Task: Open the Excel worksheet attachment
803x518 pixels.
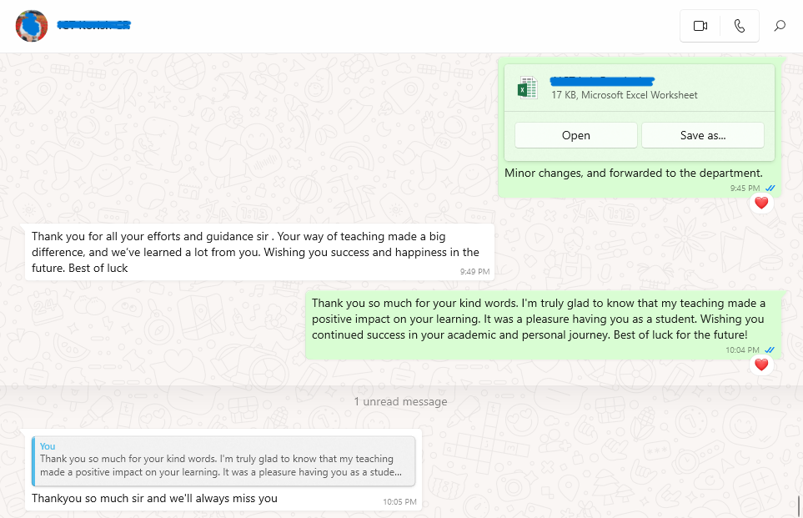Action: (x=575, y=135)
